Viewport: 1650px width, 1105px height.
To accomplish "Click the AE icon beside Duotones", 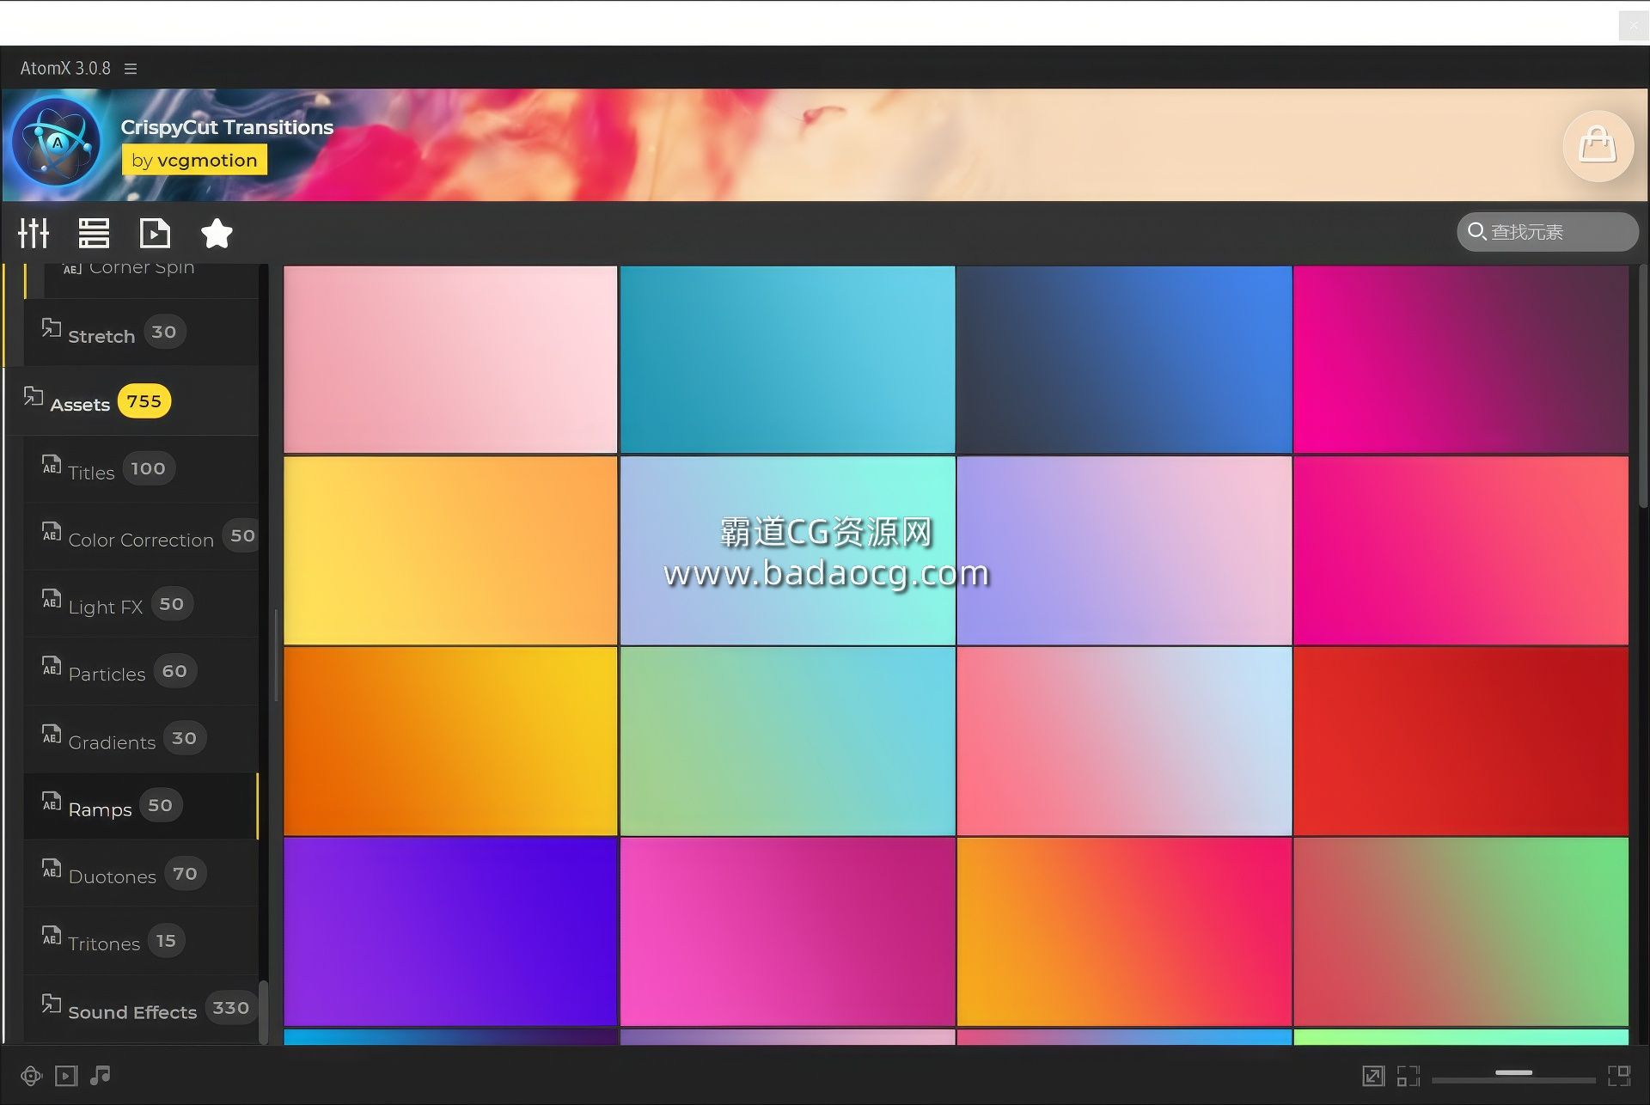I will tap(52, 869).
